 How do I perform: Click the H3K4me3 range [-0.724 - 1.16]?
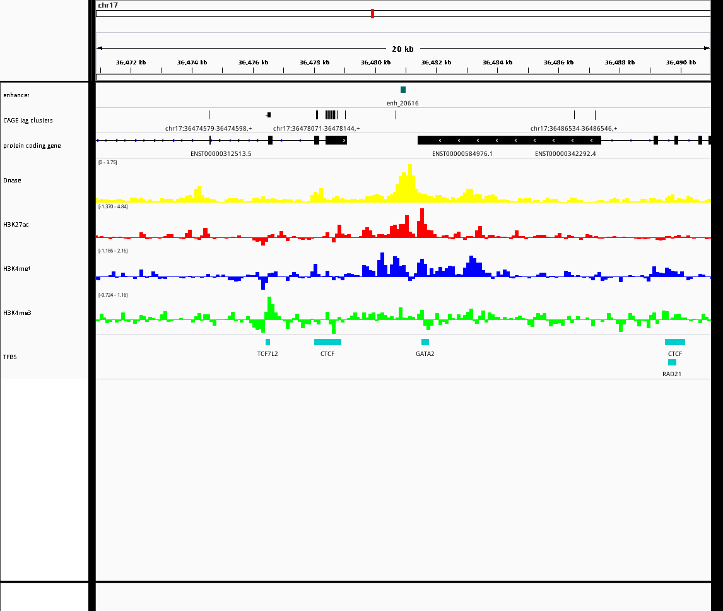(x=113, y=295)
